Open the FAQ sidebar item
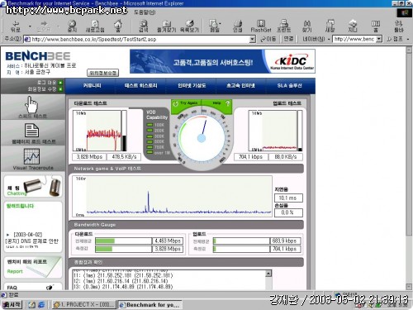 click(33, 287)
